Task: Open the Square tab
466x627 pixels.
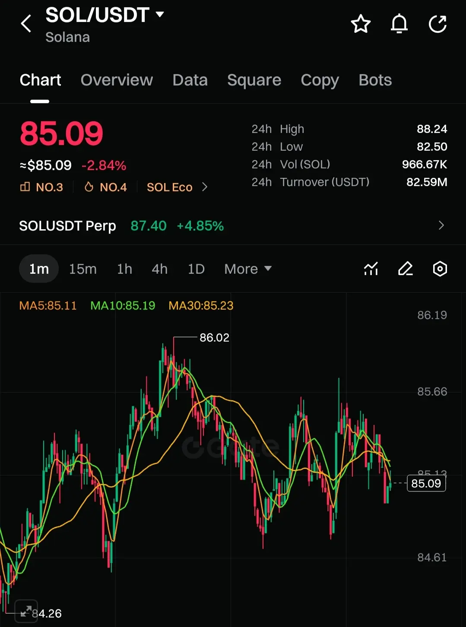Action: click(254, 80)
